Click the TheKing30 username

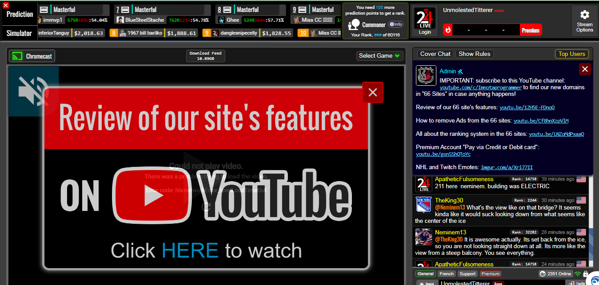point(449,200)
